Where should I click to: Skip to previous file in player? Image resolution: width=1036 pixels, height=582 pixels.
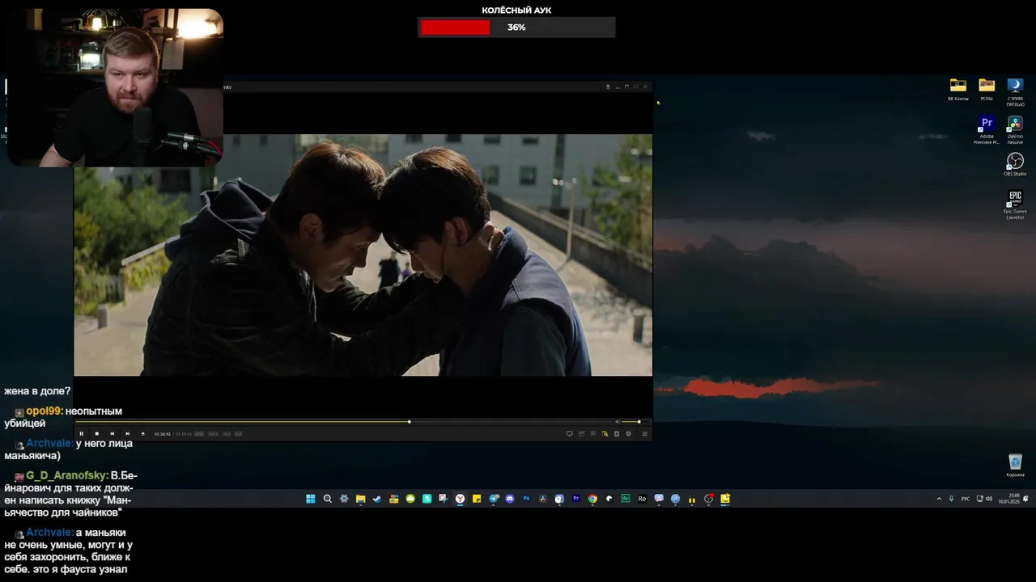click(112, 434)
